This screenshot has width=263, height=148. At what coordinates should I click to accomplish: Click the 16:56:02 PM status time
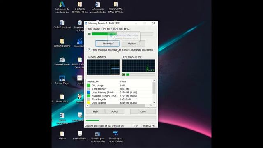[149, 126]
